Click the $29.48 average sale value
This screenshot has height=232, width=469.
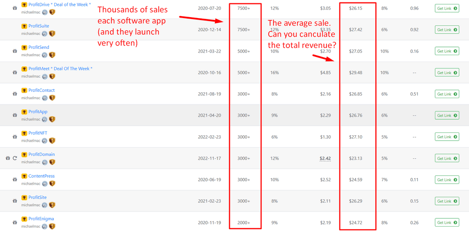[x=356, y=73]
